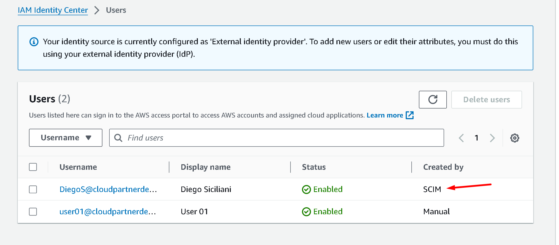This screenshot has width=559, height=245.
Task: Click the refresh users button
Action: click(432, 99)
